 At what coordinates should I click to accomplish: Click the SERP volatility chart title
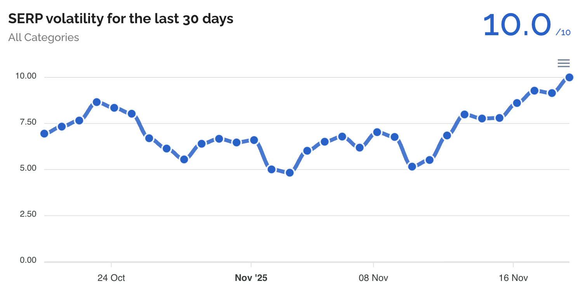pyautogui.click(x=121, y=19)
